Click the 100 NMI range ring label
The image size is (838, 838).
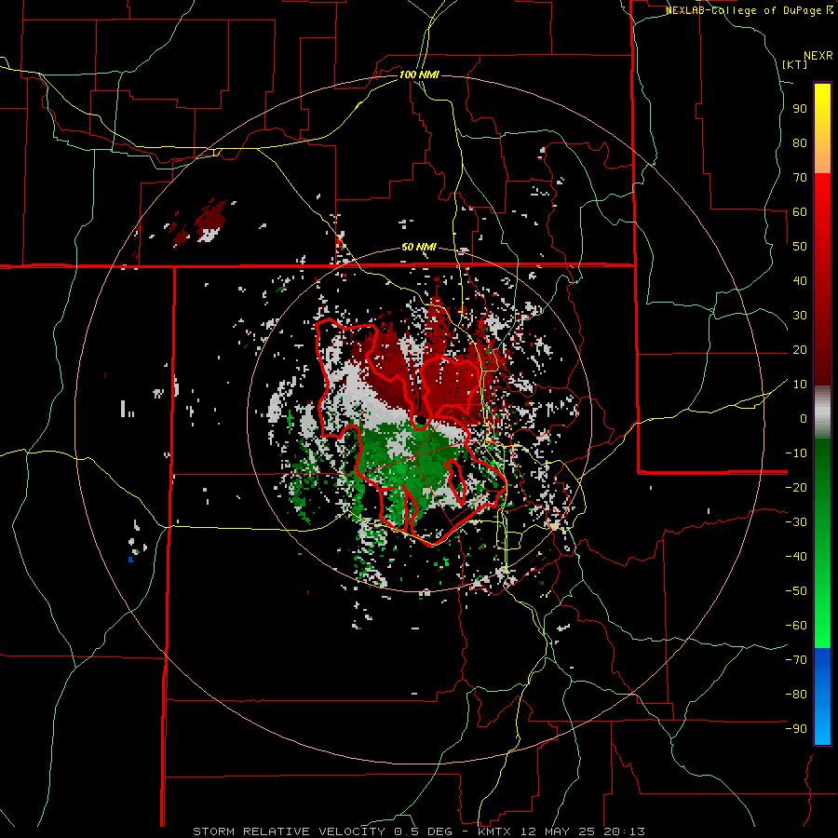coord(419,74)
